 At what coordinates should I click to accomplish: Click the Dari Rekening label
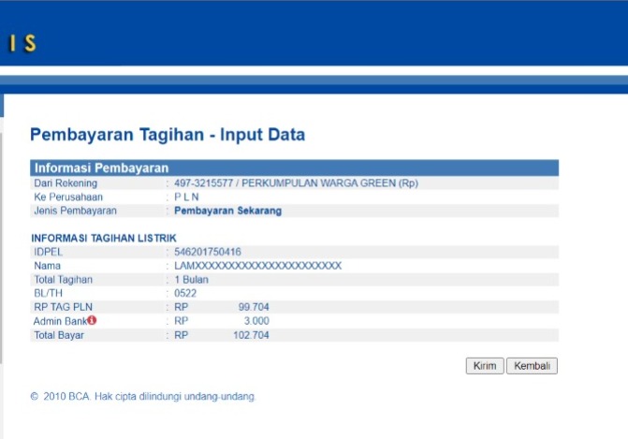tap(66, 183)
